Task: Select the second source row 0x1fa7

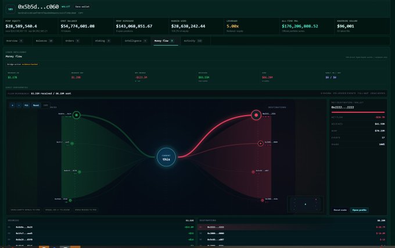Action: click(x=100, y=233)
